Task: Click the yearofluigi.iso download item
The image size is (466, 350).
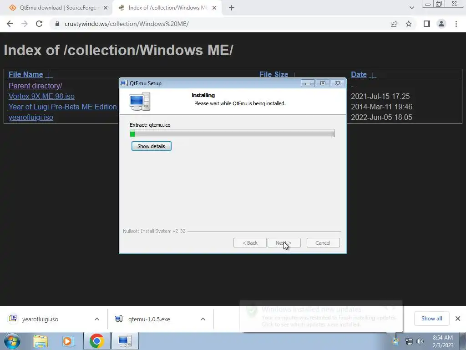Action: (x=40, y=319)
